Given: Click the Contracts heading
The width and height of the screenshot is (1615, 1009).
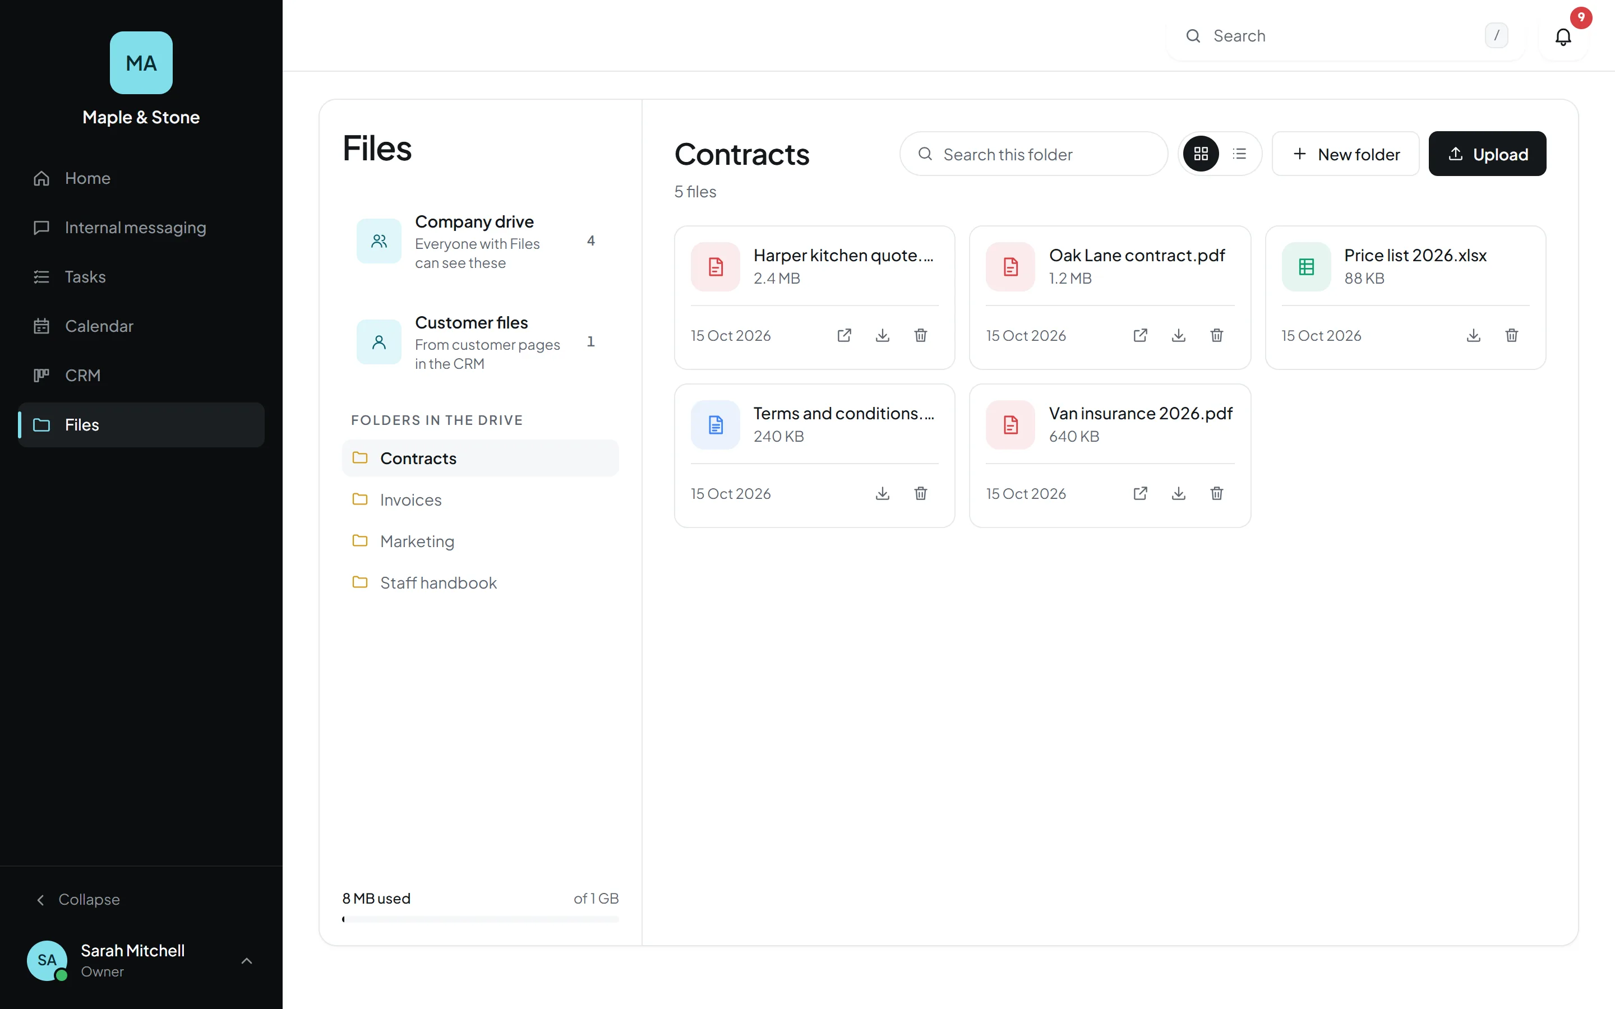Looking at the screenshot, I should [x=741, y=154].
